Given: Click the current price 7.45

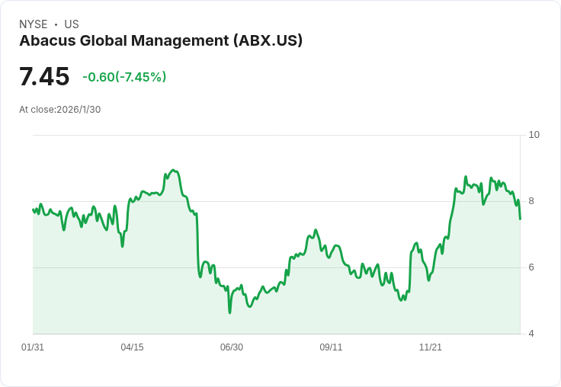Looking at the screenshot, I should (x=44, y=76).
